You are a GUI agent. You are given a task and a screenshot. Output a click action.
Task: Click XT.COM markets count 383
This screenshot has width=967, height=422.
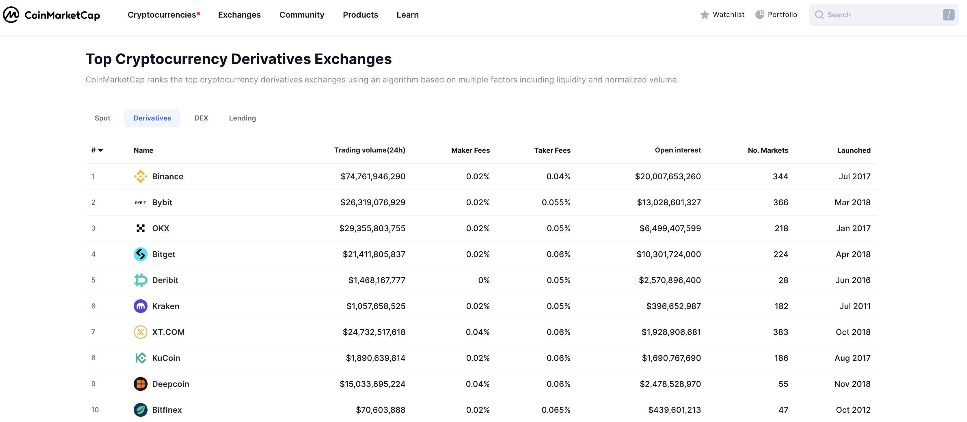pyautogui.click(x=780, y=332)
